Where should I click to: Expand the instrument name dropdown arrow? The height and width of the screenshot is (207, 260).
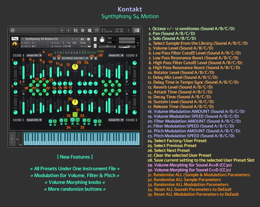pos(23,39)
